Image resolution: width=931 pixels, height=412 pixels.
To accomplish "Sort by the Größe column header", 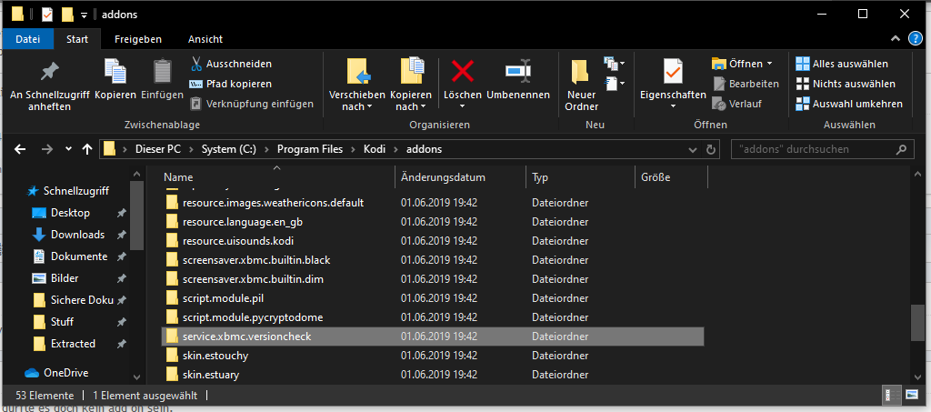I will click(671, 177).
